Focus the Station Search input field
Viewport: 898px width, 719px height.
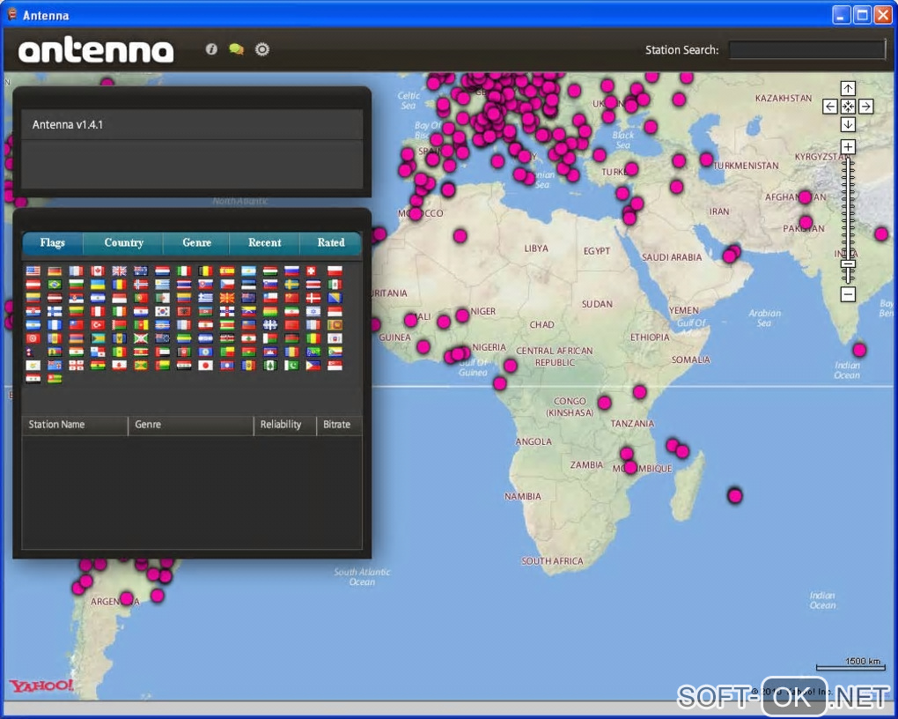pos(806,50)
